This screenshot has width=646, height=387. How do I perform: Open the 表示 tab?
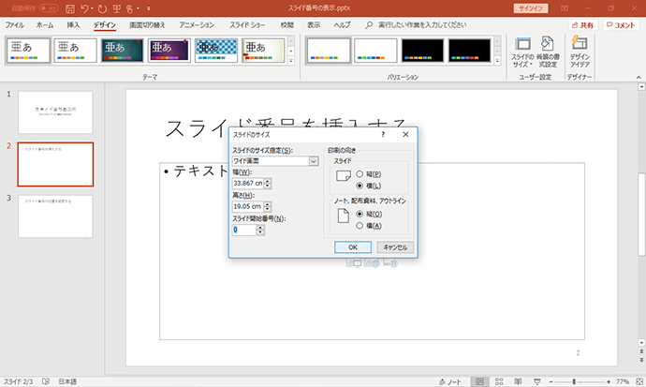pyautogui.click(x=314, y=25)
